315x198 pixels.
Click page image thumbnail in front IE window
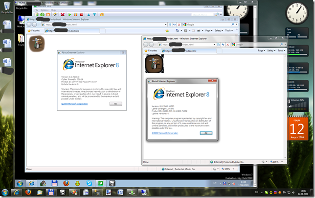154,64
